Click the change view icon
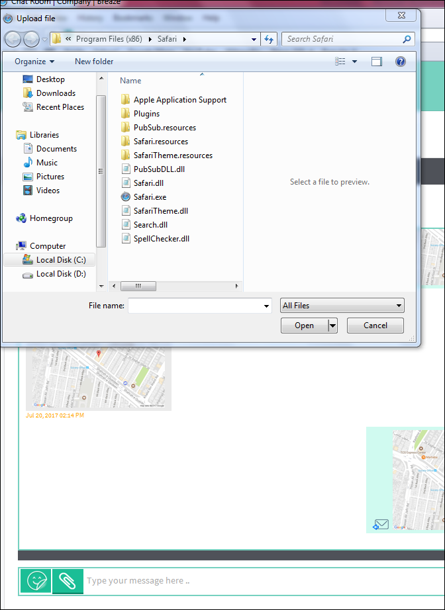The height and width of the screenshot is (610, 445). click(x=340, y=62)
